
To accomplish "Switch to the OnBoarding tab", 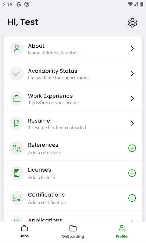I will tap(73, 232).
